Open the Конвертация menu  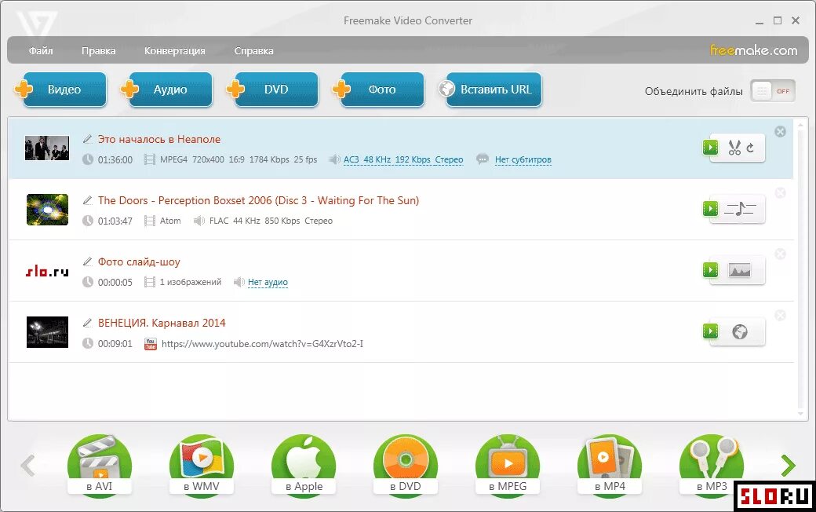174,50
